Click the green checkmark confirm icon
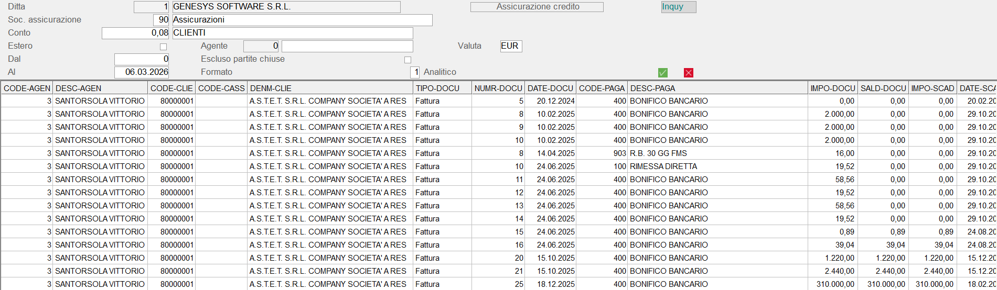Viewport: 997px width, 290px height. (663, 73)
